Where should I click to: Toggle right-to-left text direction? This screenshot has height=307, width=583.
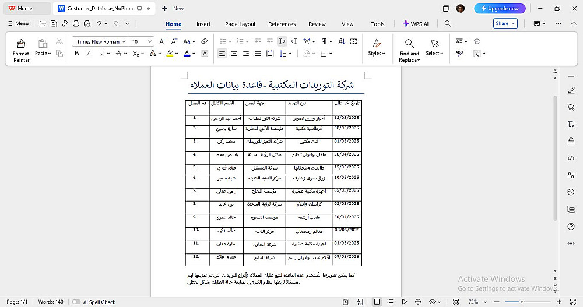tap(294, 41)
